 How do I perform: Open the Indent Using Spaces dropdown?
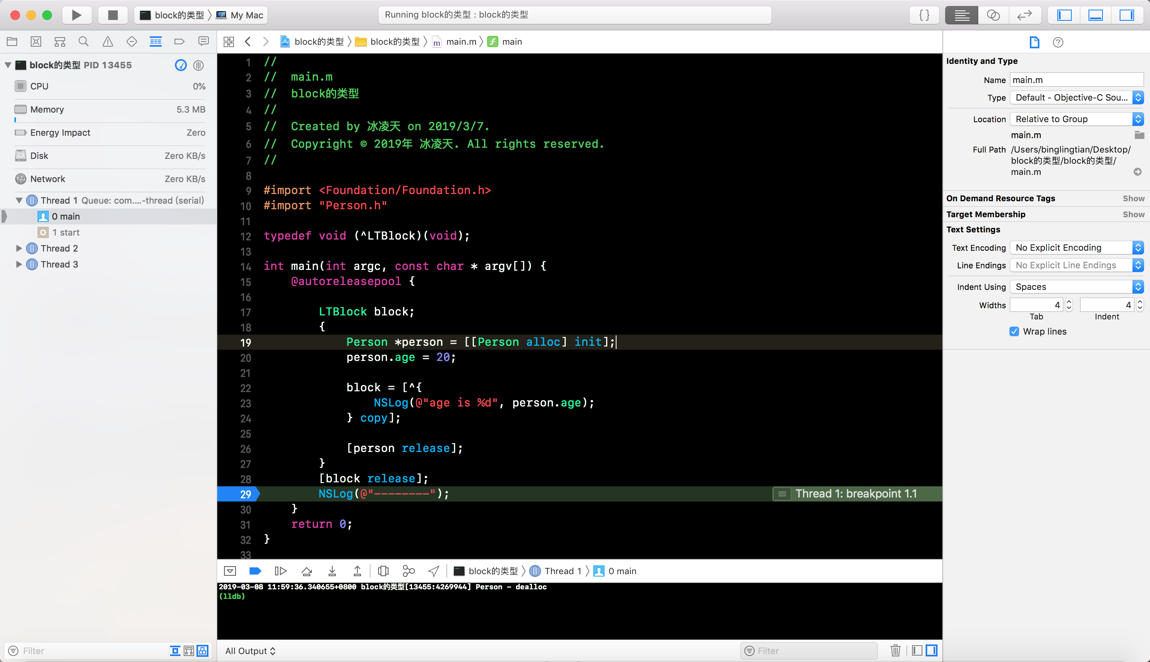click(x=1076, y=287)
